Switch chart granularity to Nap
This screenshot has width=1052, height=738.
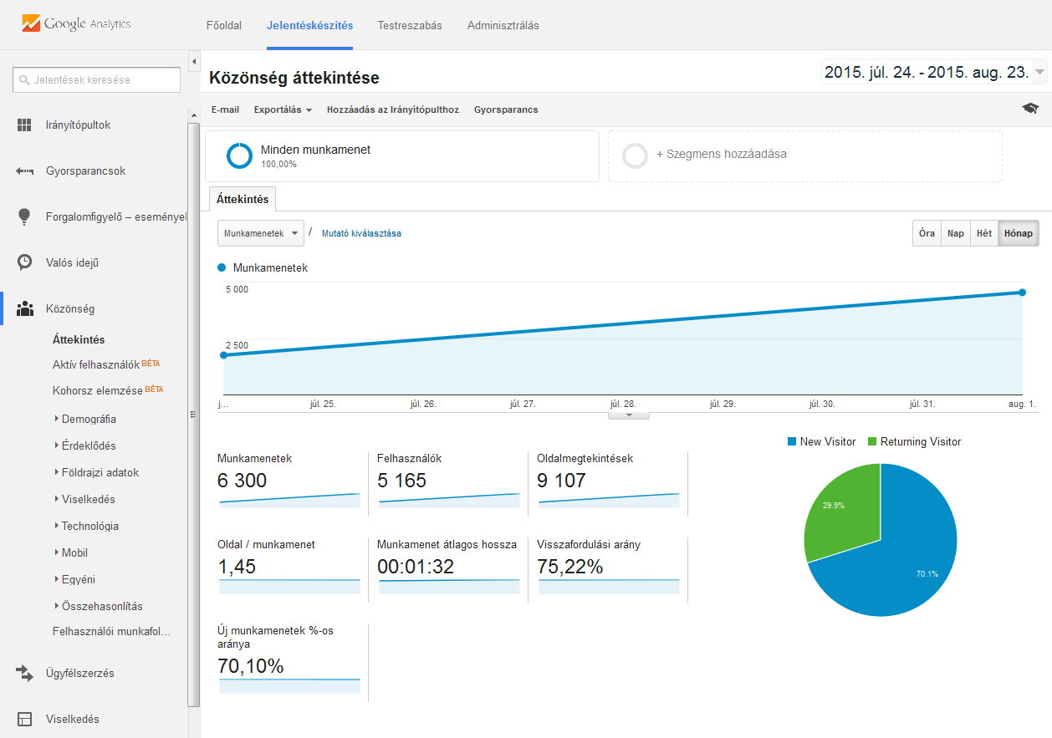pyautogui.click(x=955, y=234)
